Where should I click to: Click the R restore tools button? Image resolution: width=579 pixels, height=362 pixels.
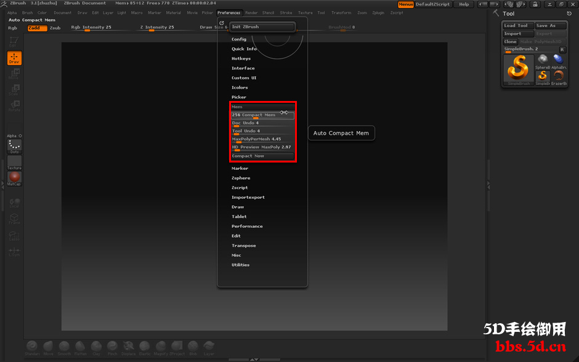point(562,49)
